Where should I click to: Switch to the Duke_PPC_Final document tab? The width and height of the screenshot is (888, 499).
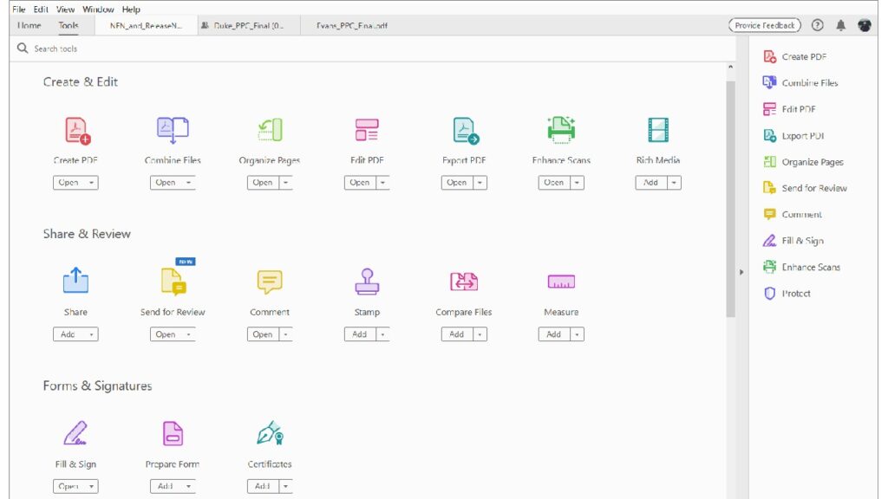coord(249,25)
